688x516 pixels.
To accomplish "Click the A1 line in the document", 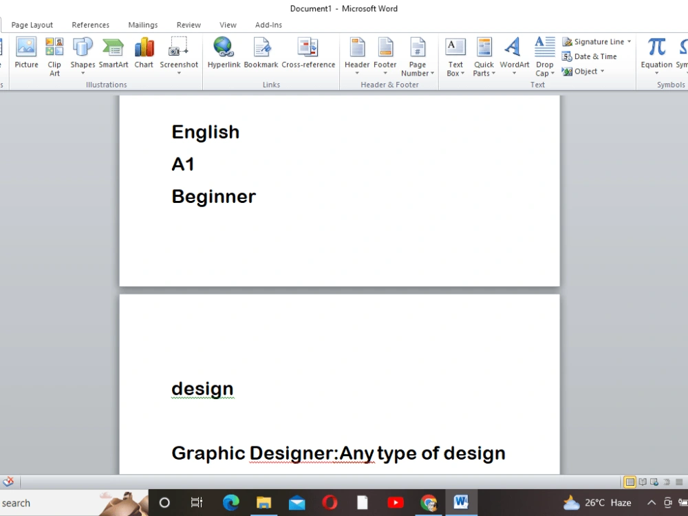I will tap(182, 164).
